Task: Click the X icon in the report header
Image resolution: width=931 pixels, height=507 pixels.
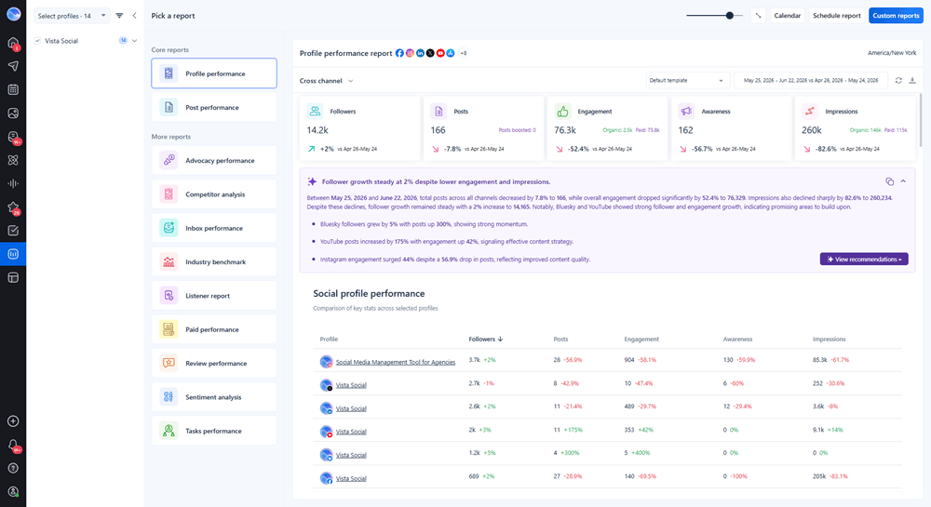Action: pyautogui.click(x=430, y=53)
